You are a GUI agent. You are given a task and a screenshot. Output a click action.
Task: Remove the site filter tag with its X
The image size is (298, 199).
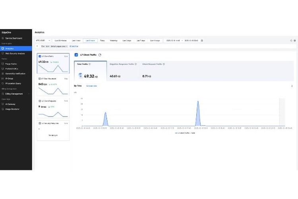click(x=67, y=46)
